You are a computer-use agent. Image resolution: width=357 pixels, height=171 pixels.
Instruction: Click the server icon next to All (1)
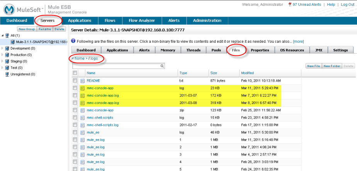[7, 35]
